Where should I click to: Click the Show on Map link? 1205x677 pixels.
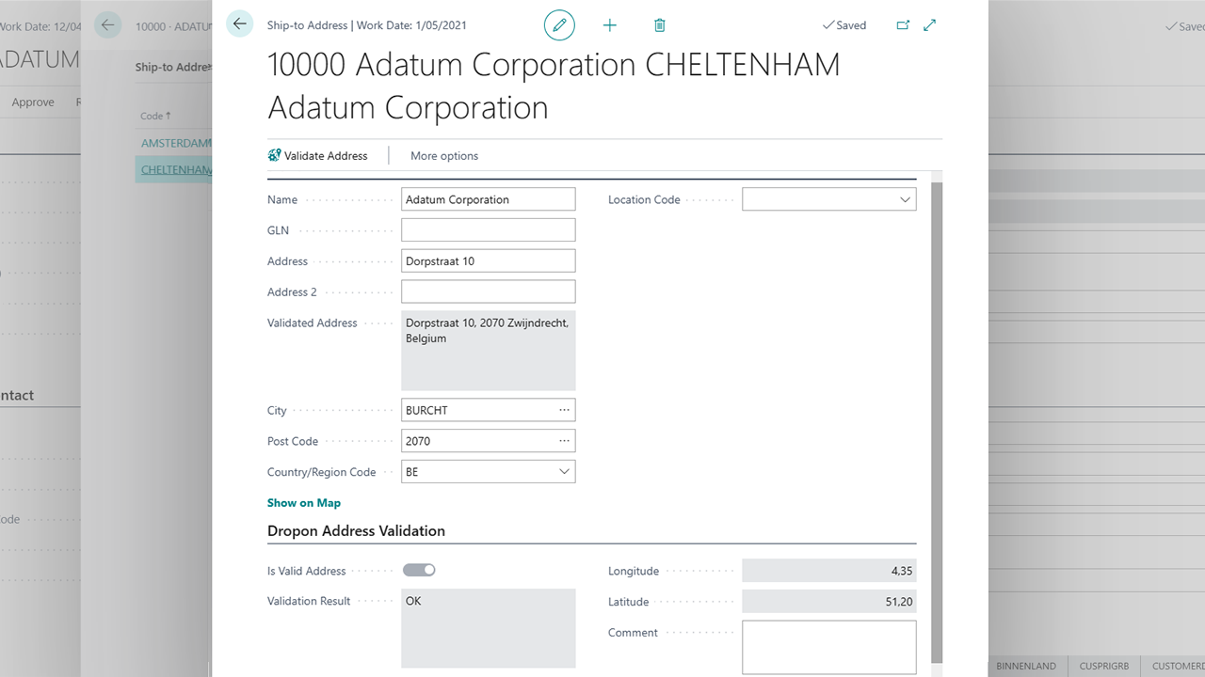[304, 503]
